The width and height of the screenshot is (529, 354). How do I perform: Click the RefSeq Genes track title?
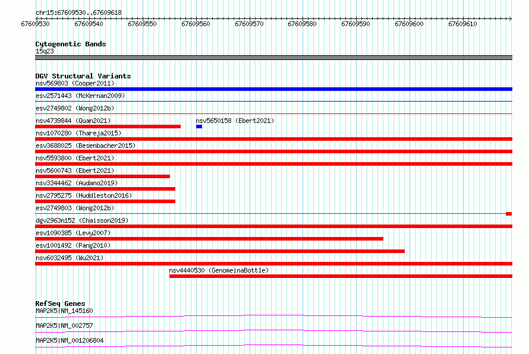(x=60, y=304)
